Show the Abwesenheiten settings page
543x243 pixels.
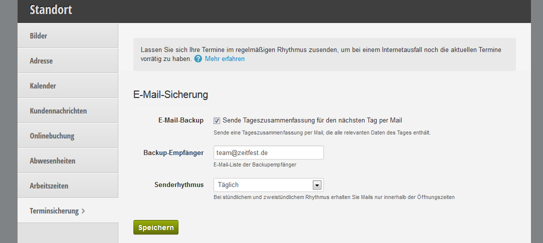(68, 161)
